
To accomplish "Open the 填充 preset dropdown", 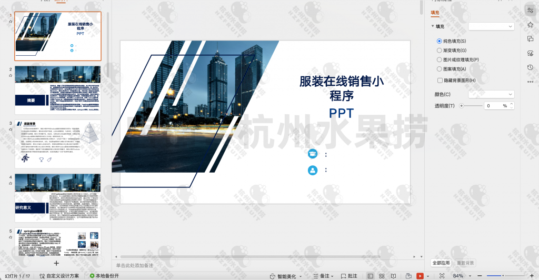I will pyautogui.click(x=491, y=26).
